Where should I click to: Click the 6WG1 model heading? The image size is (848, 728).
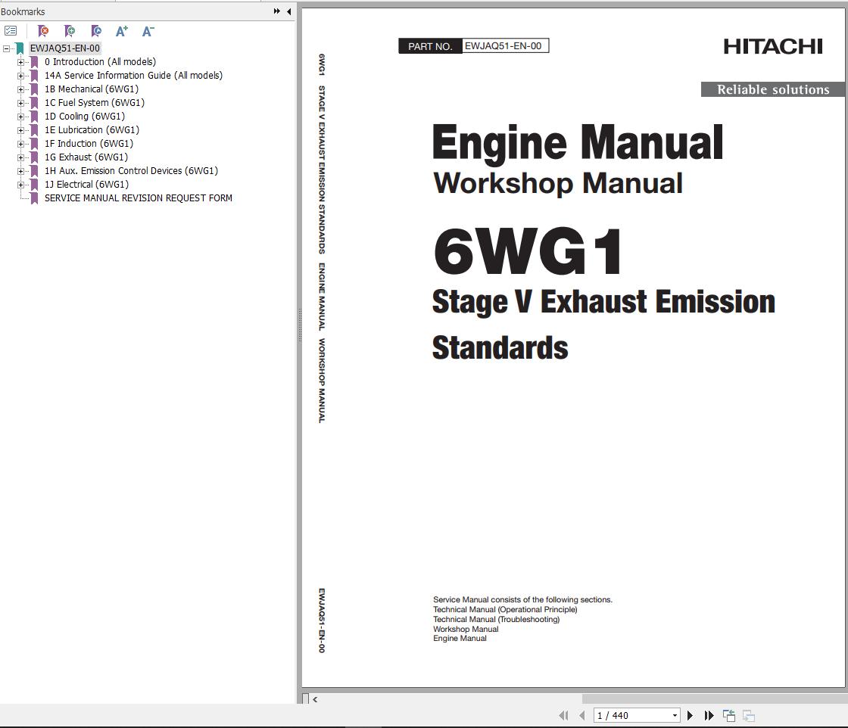[528, 252]
